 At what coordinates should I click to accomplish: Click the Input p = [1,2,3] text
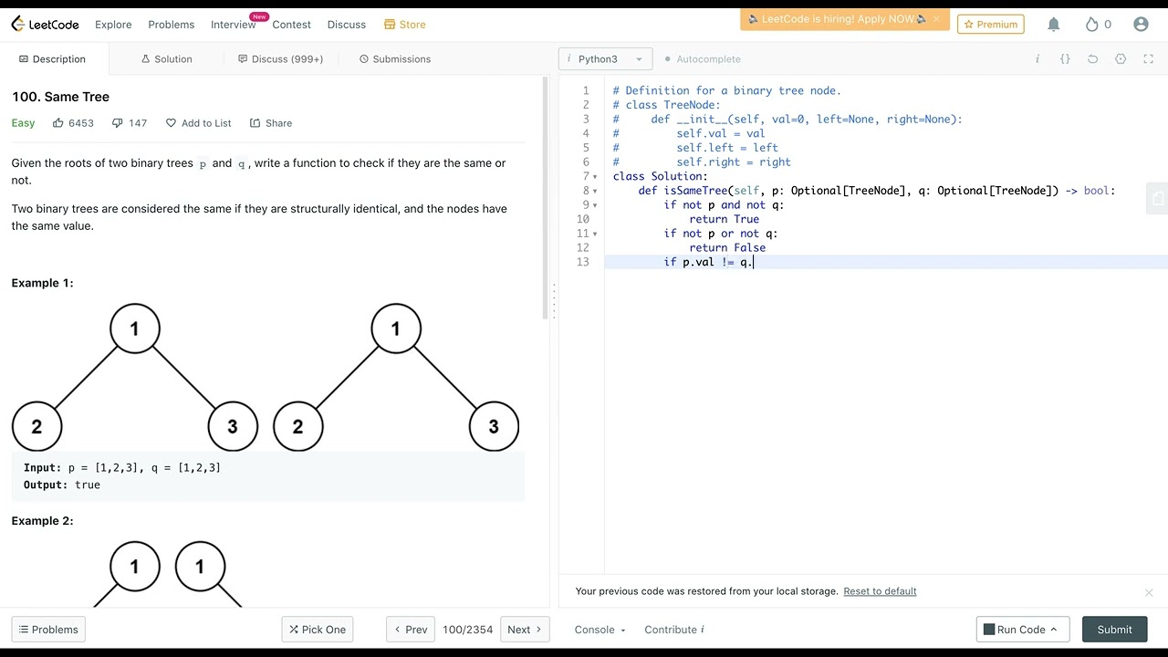tap(122, 468)
